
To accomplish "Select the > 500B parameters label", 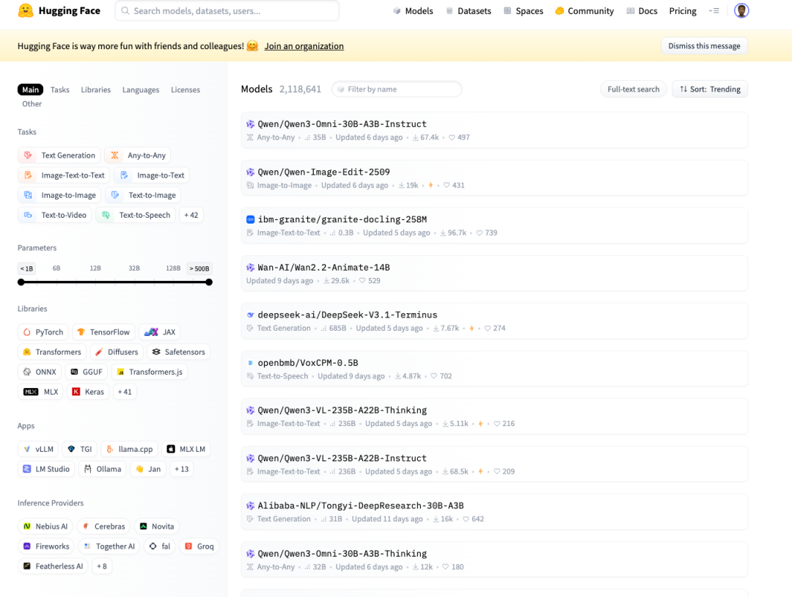I will click(199, 268).
